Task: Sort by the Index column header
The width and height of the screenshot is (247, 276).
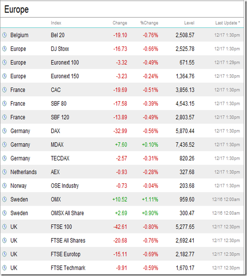Action: pyautogui.click(x=56, y=23)
